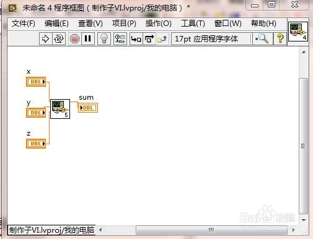Click horizontal scrollbar right arrow
Viewport: 313px width, 239px height.
pyautogui.click(x=293, y=230)
